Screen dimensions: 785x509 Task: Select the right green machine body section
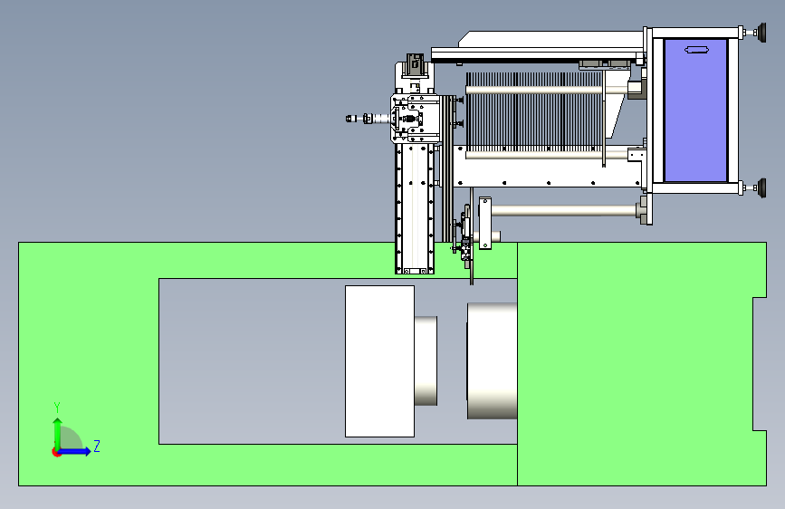[641, 364]
